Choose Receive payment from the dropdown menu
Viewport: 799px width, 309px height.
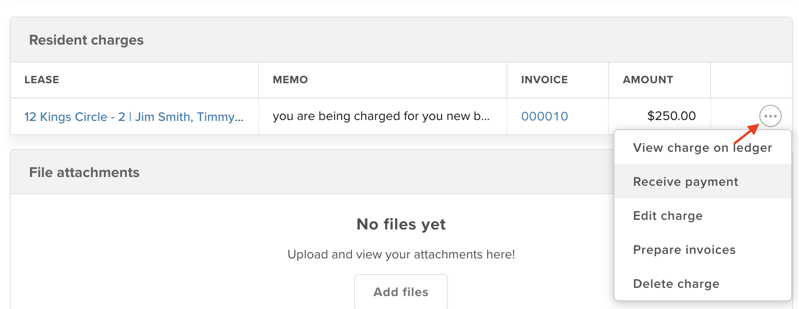pyautogui.click(x=685, y=182)
